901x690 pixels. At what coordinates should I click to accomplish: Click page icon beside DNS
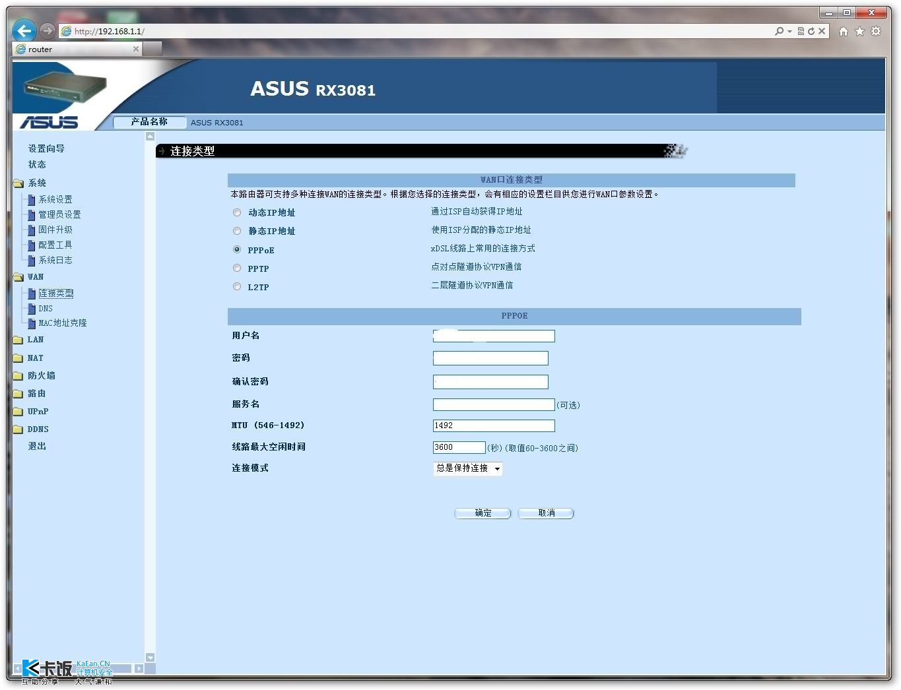[31, 309]
